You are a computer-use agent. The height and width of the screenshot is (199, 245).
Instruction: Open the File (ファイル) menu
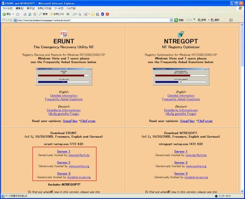[x=8, y=8]
